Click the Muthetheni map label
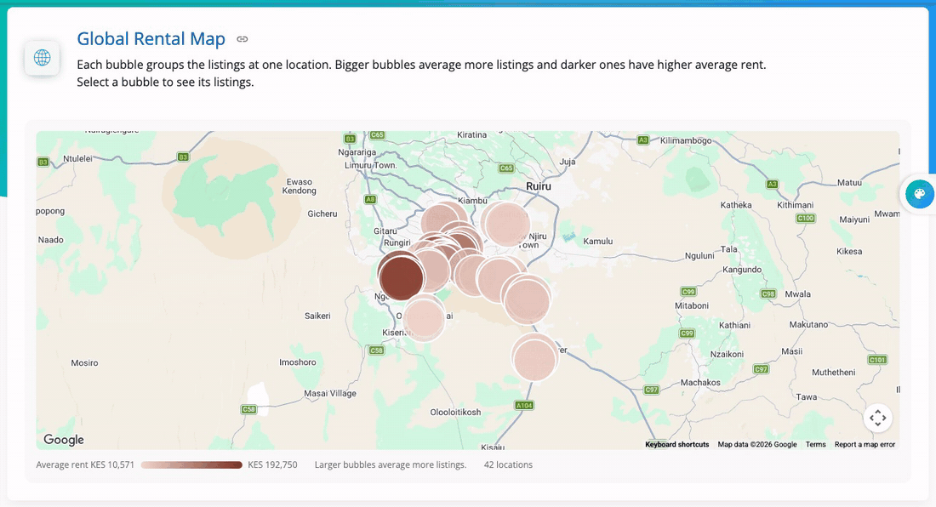The height and width of the screenshot is (507, 936). 833,373
